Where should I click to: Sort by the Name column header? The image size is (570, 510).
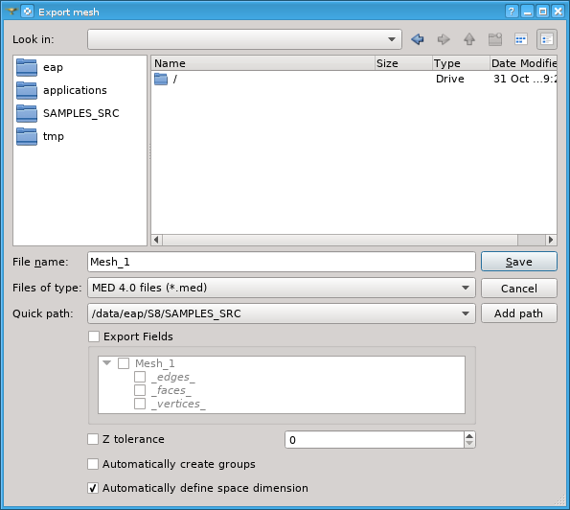tap(262, 63)
